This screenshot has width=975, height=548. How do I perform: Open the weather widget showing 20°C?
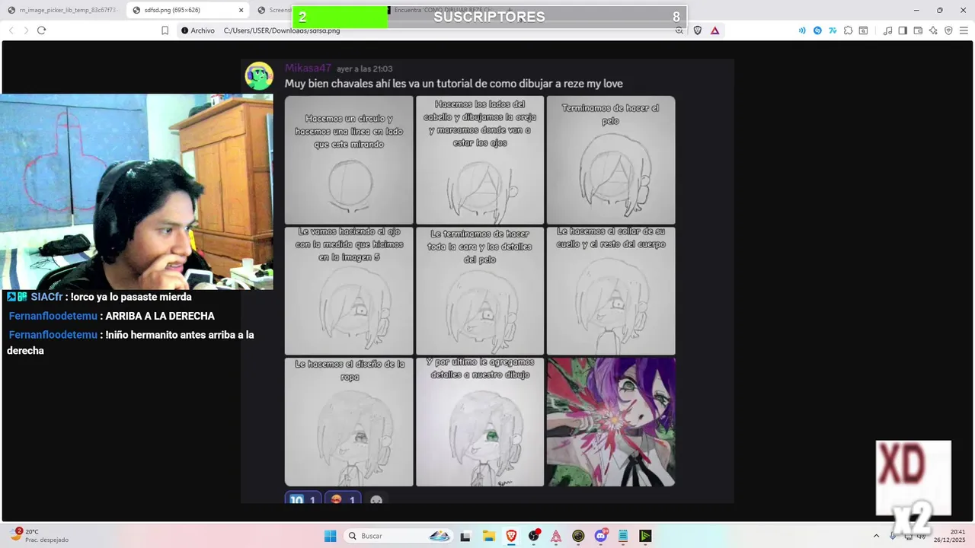pyautogui.click(x=40, y=536)
